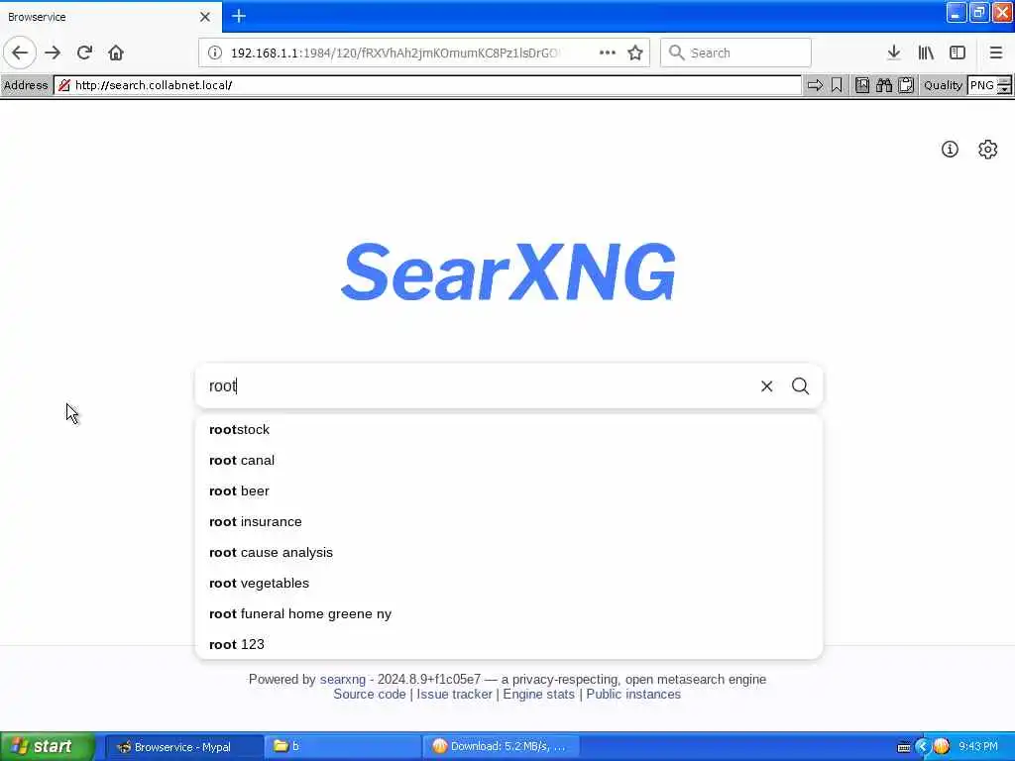Clear the search query with X
This screenshot has width=1015, height=761.
point(766,386)
